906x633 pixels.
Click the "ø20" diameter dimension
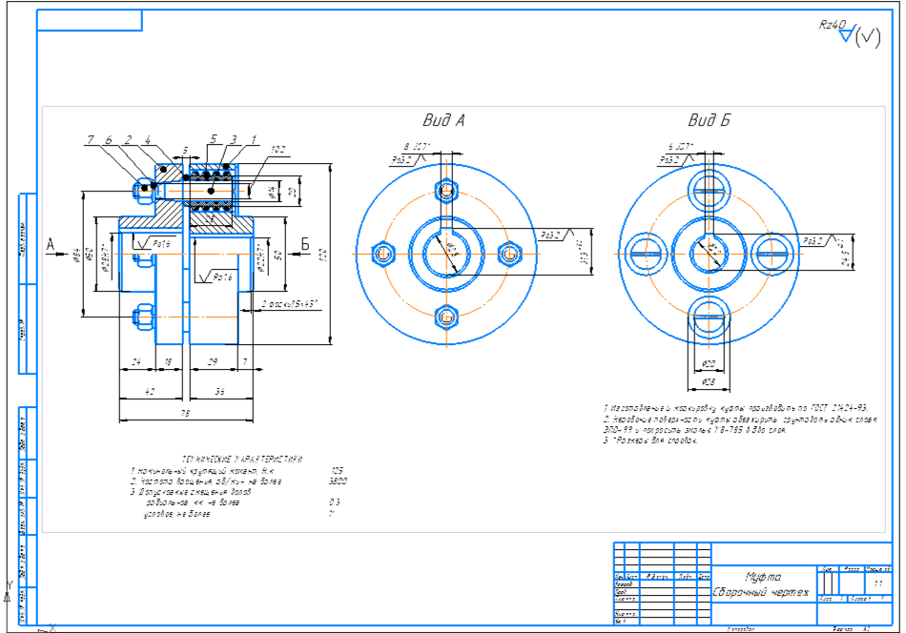point(709,364)
